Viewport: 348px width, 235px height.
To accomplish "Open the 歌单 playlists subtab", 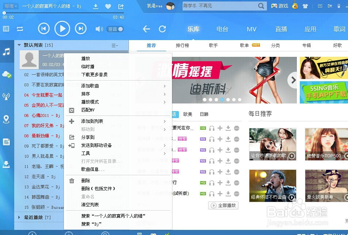I will coord(244,46).
